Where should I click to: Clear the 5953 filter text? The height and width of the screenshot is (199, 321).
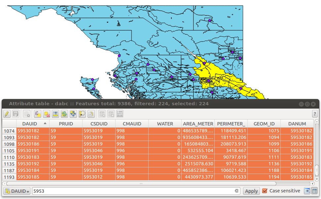pyautogui.click(x=236, y=191)
